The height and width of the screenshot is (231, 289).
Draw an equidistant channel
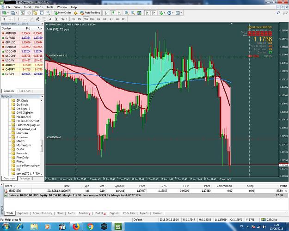click(37, 19)
